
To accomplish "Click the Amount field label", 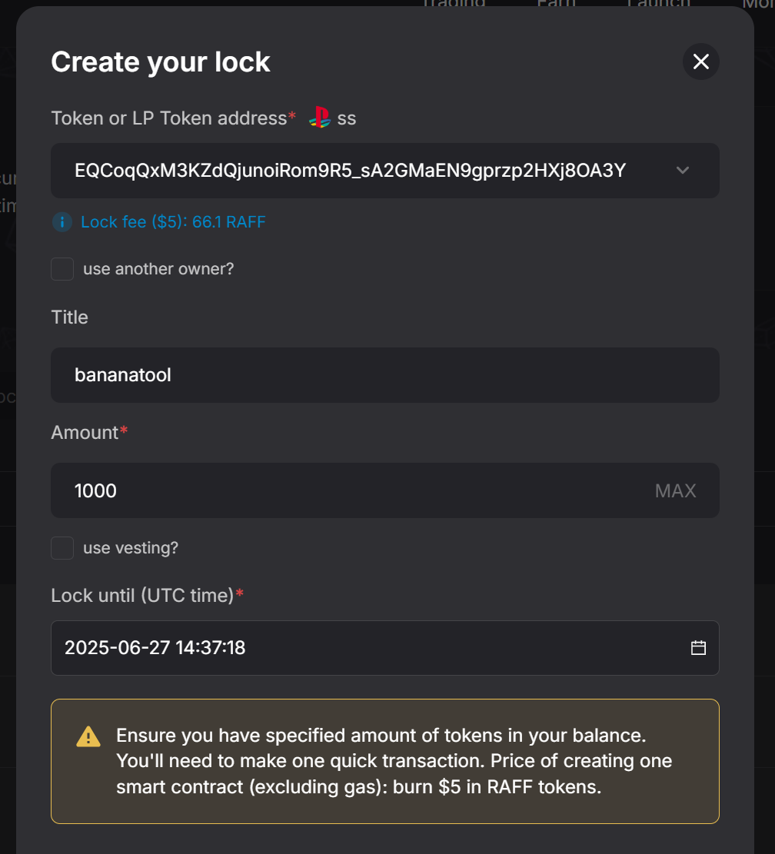I will coord(85,433).
